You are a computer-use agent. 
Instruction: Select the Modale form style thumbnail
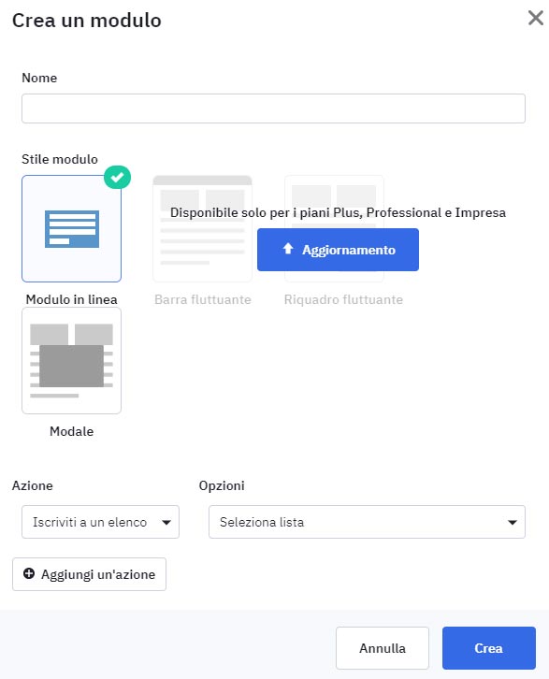71,360
